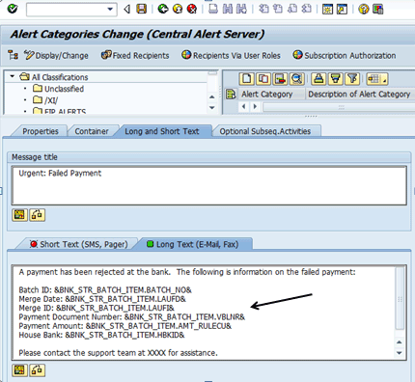The image size is (415, 382).
Task: Click the Find binoculars icon
Action: click(x=228, y=9)
